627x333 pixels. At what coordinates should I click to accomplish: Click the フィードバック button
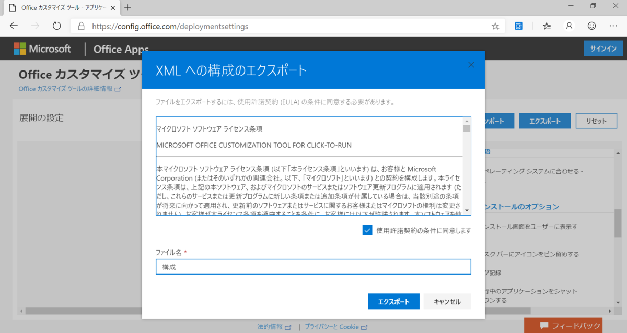564,325
